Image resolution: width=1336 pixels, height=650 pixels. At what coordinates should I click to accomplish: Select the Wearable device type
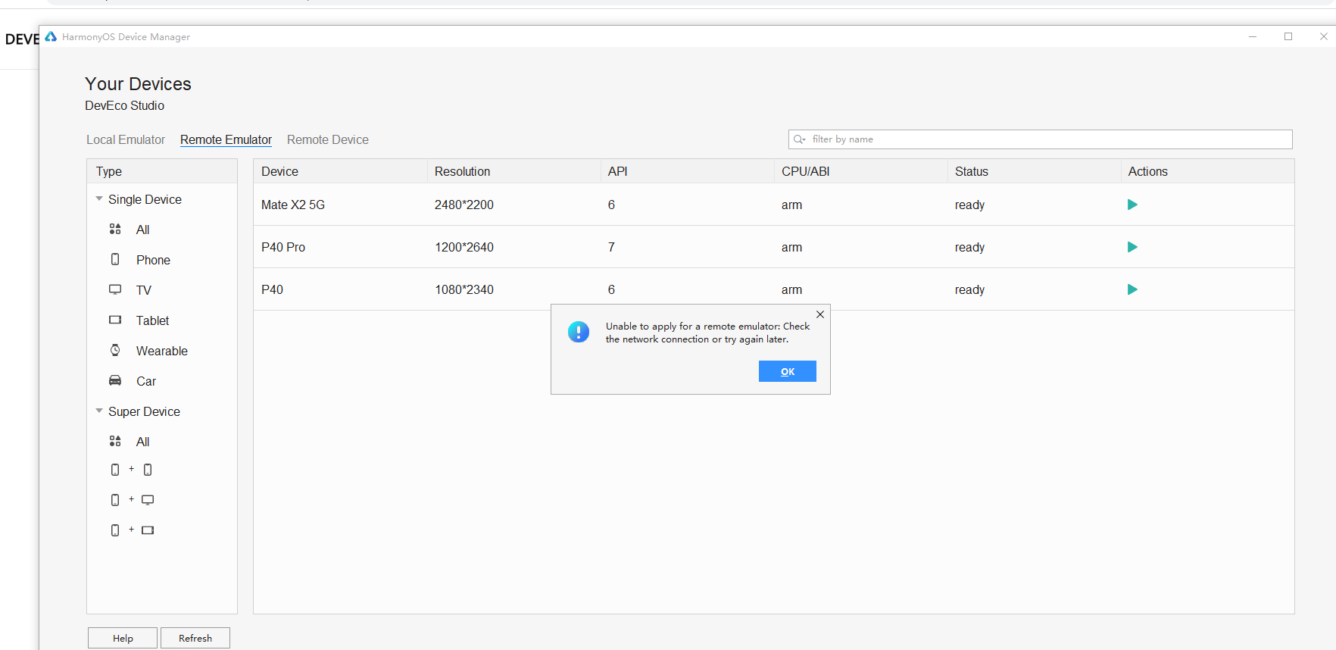point(162,351)
